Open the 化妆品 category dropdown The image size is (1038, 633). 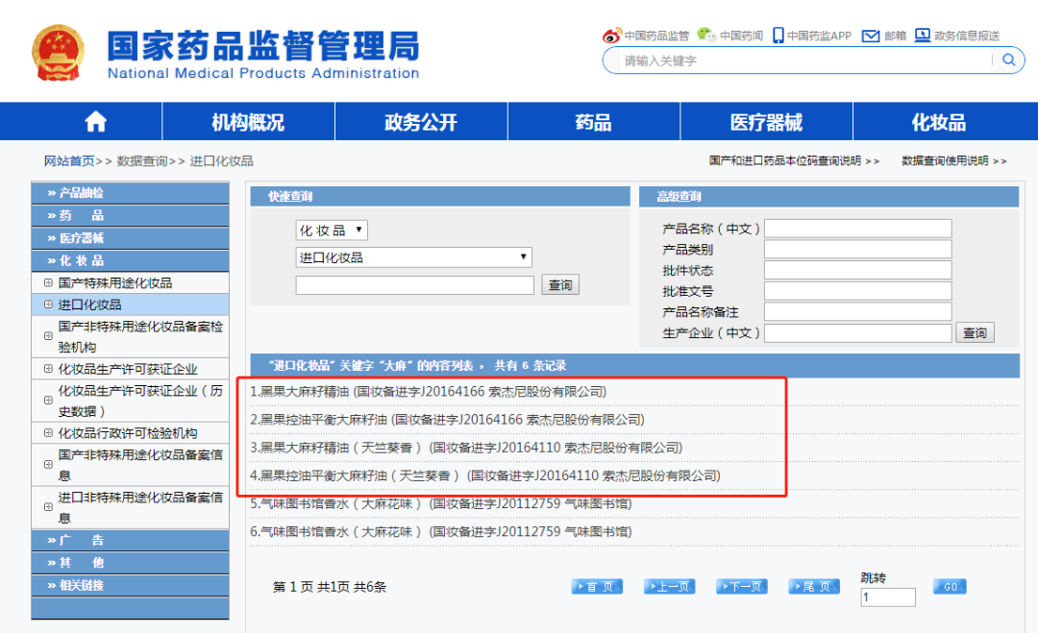332,231
